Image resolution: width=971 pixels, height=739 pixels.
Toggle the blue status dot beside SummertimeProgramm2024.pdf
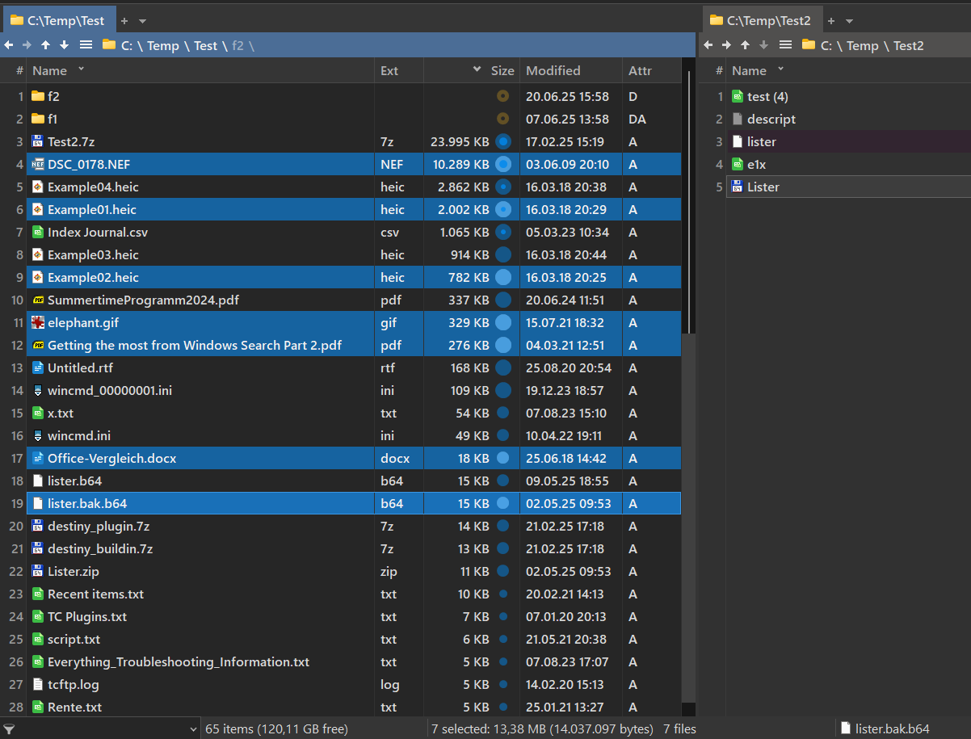pos(502,300)
